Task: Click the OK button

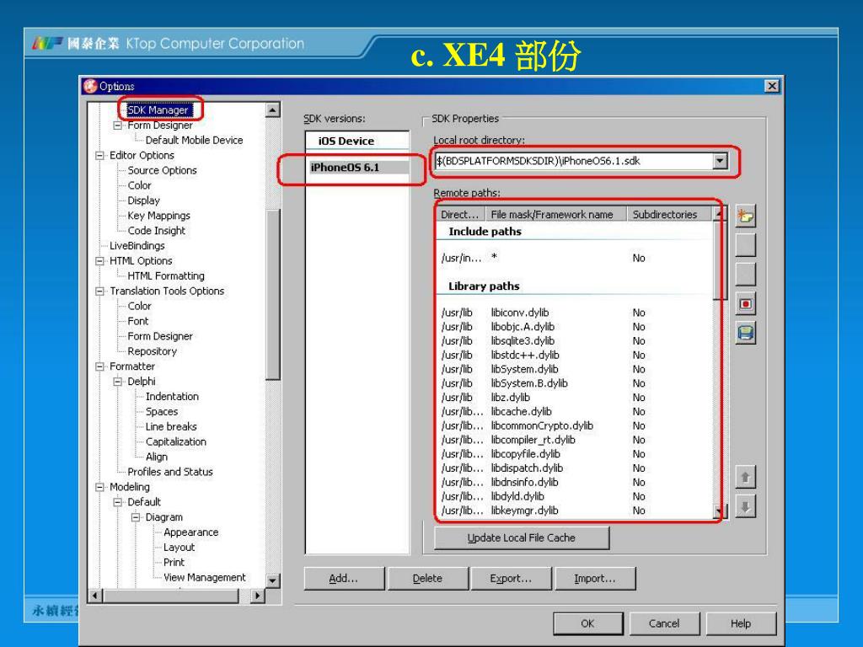Action: pyautogui.click(x=587, y=624)
